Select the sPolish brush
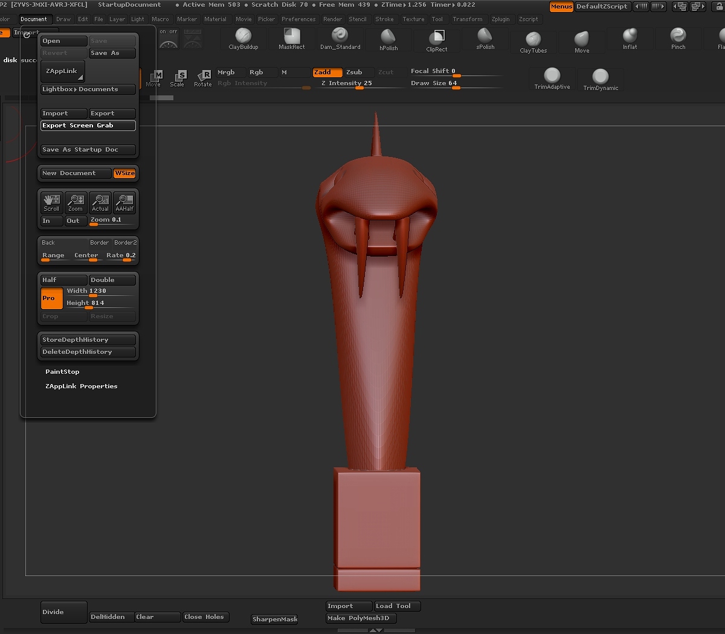The height and width of the screenshot is (634, 725). [485, 39]
